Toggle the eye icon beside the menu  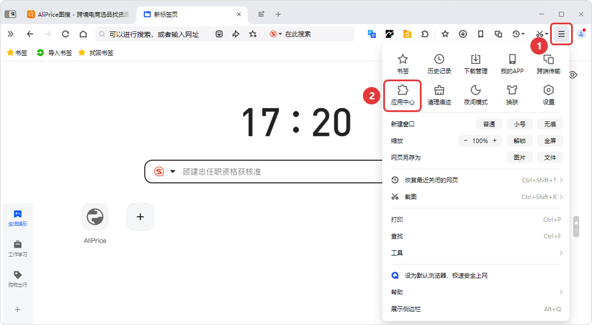pyautogui.click(x=573, y=75)
